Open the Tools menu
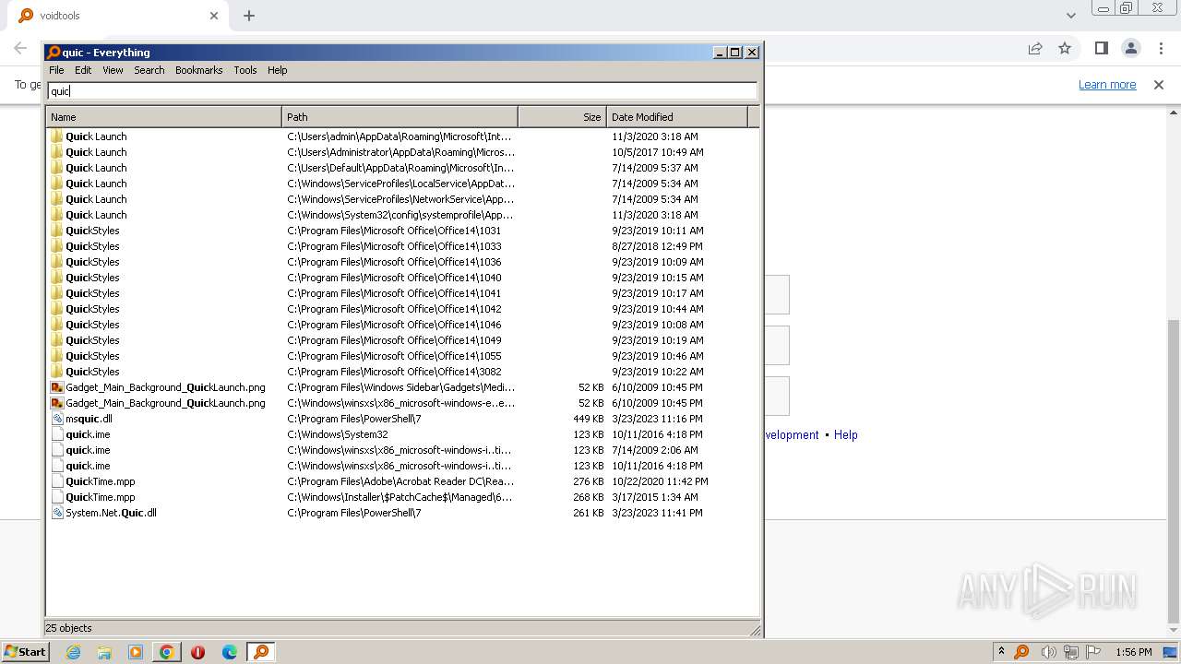The image size is (1181, 664). point(245,70)
